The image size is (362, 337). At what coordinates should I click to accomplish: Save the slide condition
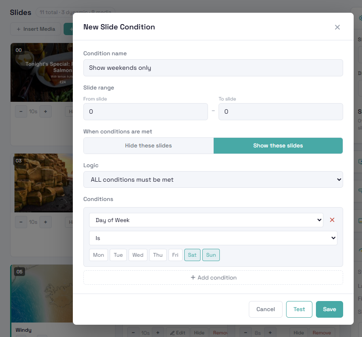[x=330, y=309]
